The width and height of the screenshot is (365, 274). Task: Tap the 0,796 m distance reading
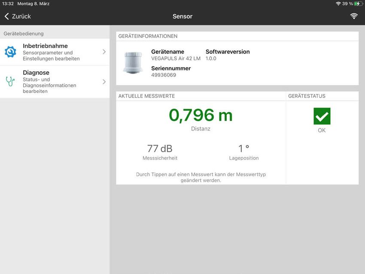[201, 116]
